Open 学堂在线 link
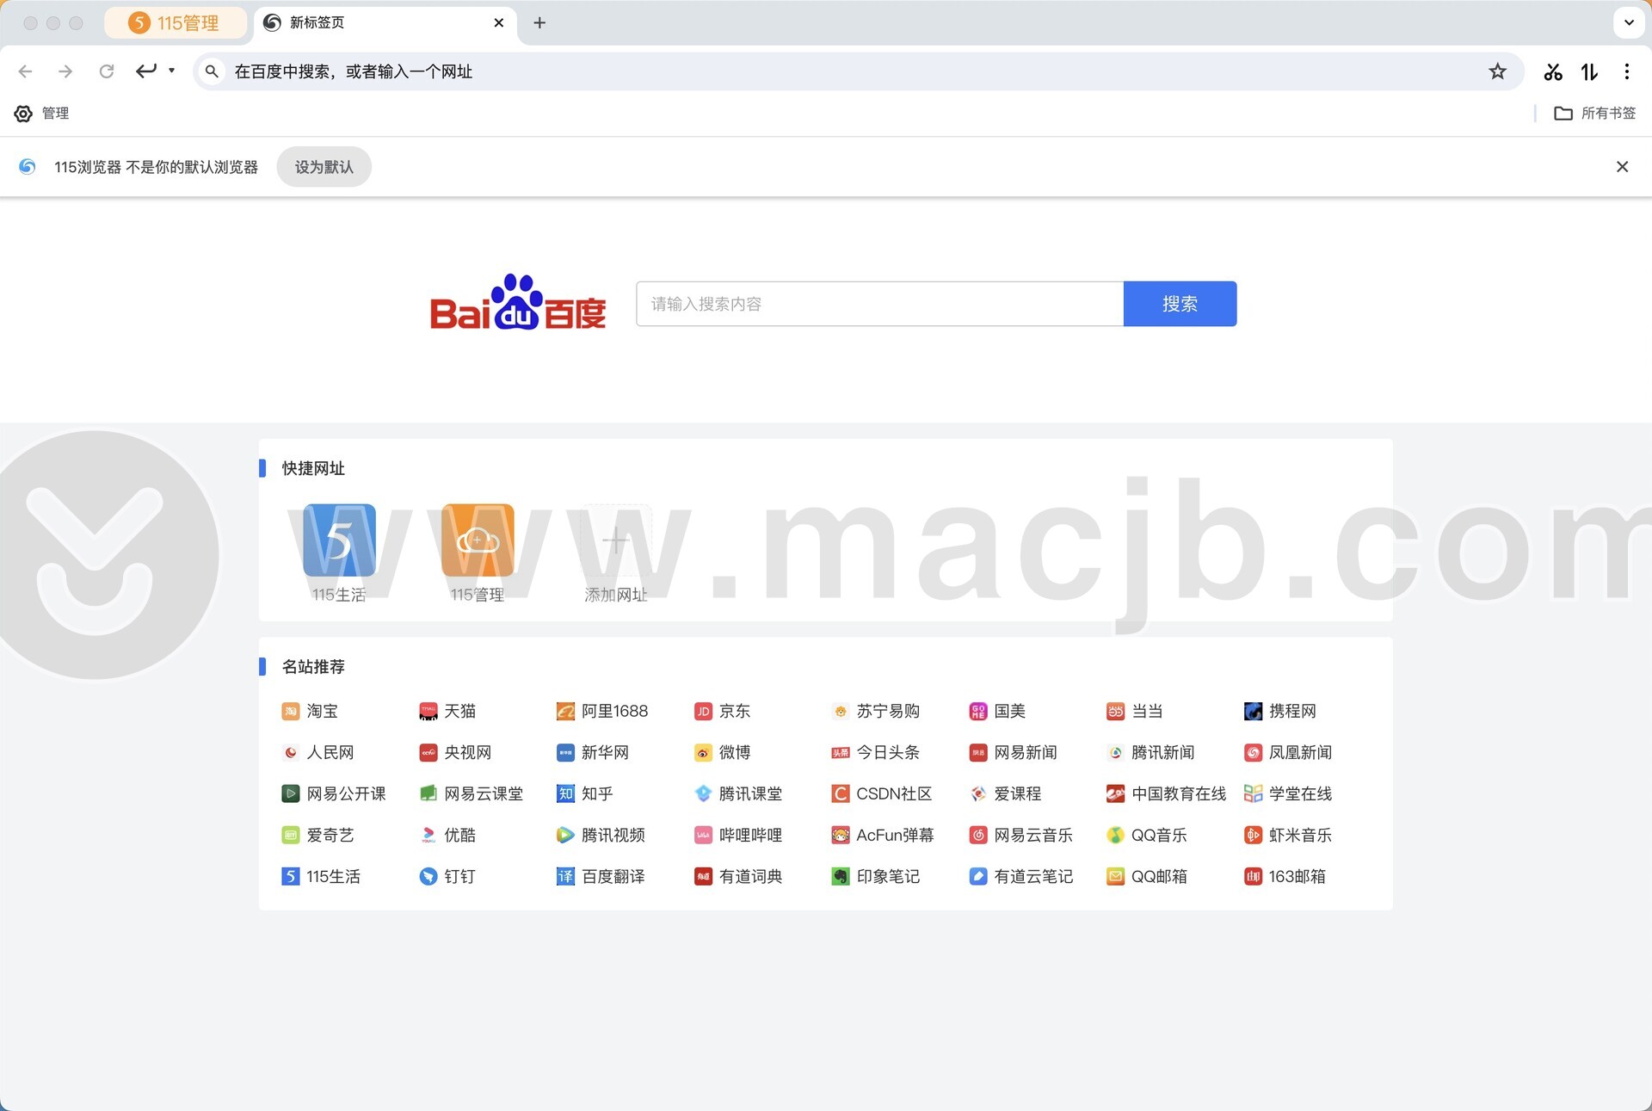Screen dimensions: 1652x1111 pyautogui.click(x=1288, y=793)
